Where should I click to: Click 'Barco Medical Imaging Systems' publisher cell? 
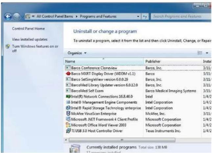click(x=171, y=91)
